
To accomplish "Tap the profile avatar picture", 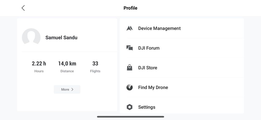I will (31, 37).
